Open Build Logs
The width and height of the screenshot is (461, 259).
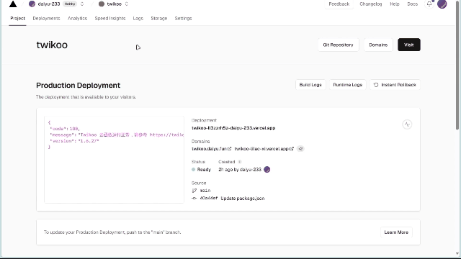point(310,85)
